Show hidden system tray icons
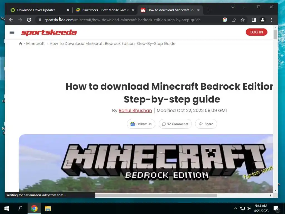Viewport: 285px width, 214px height. 235,208
